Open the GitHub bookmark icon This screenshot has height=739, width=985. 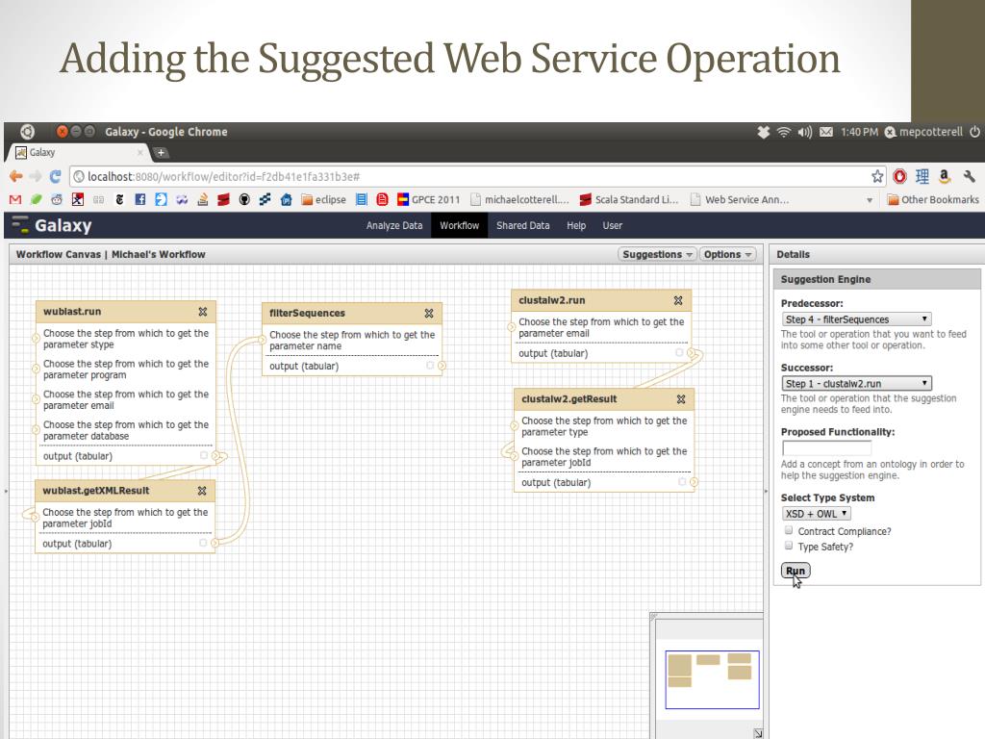click(x=244, y=200)
